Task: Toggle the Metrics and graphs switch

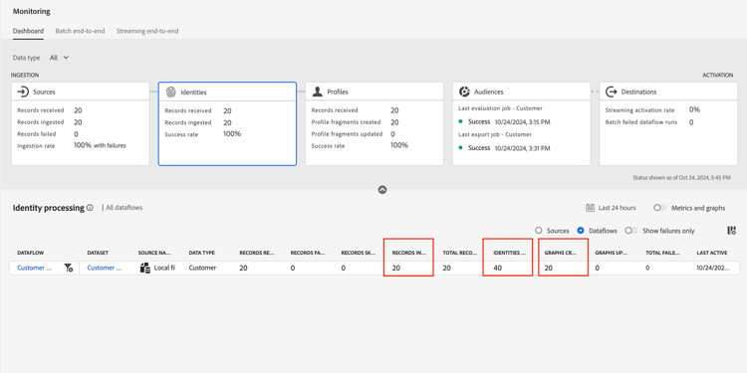Action: (659, 208)
